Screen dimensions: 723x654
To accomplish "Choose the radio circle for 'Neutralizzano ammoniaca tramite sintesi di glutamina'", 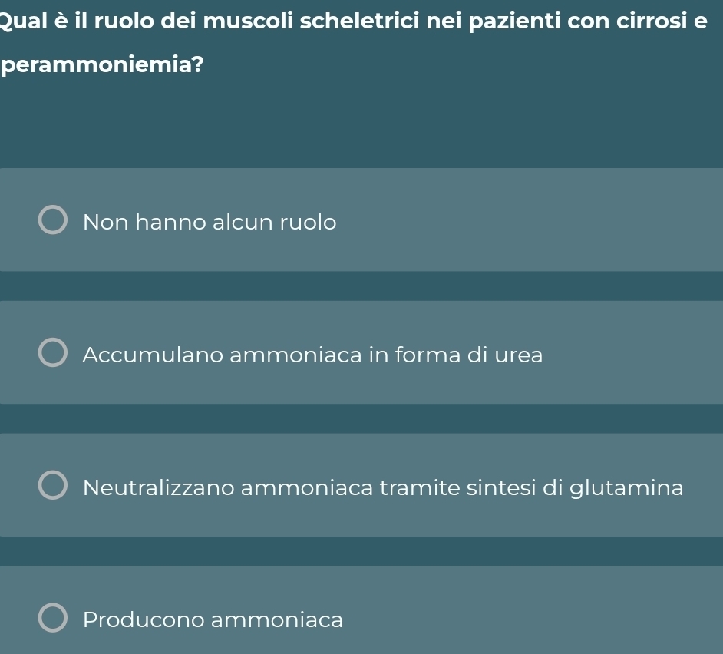I will pyautogui.click(x=52, y=484).
